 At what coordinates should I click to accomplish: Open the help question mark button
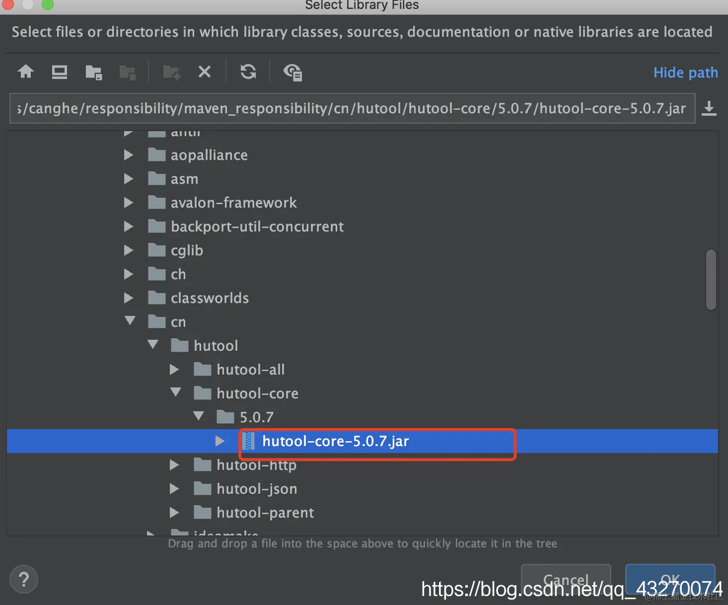pos(24,579)
